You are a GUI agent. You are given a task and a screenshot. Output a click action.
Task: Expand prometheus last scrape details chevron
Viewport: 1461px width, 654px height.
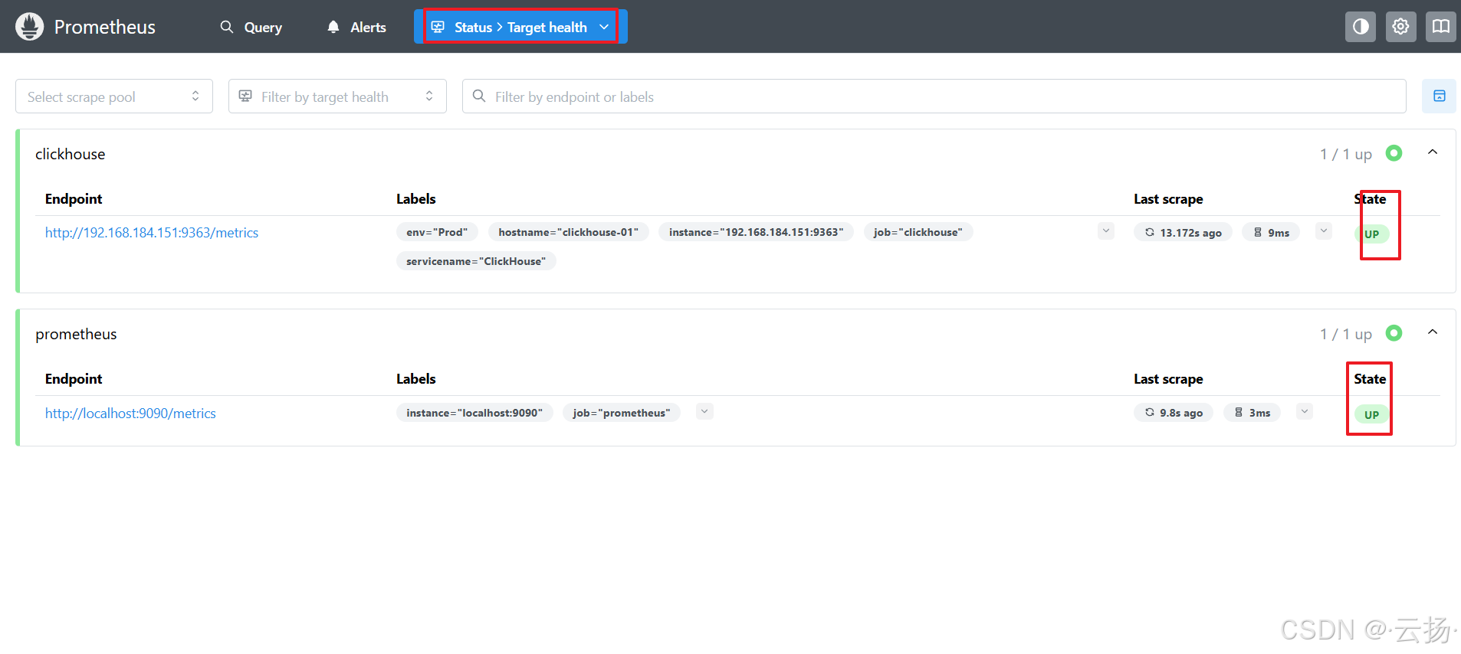pos(1305,411)
